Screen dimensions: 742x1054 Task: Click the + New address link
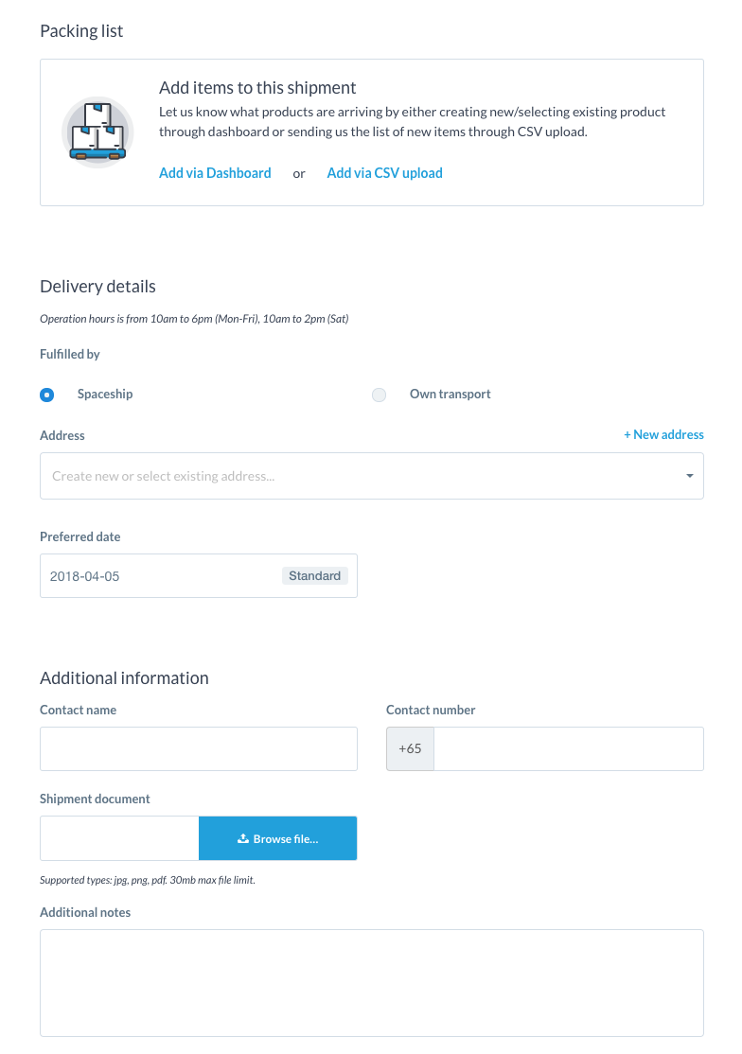click(x=663, y=434)
